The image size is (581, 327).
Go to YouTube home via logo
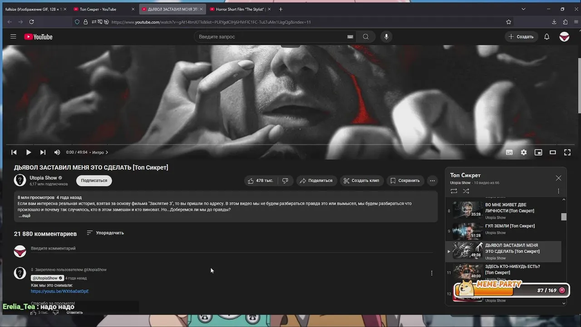[x=38, y=37]
